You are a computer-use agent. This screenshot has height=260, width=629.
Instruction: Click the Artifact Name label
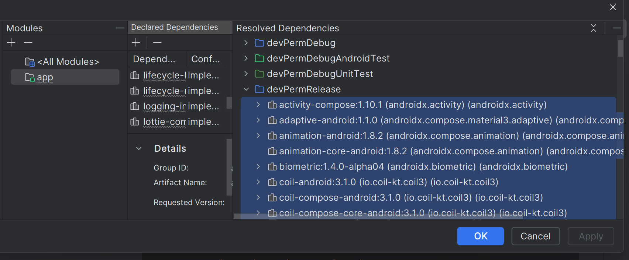click(x=180, y=183)
